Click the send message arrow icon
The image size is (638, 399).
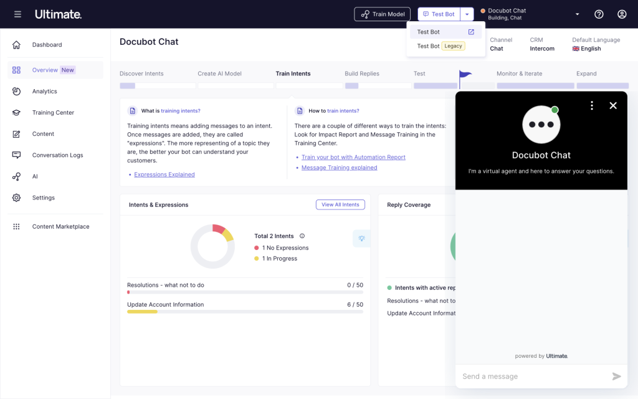(x=616, y=376)
